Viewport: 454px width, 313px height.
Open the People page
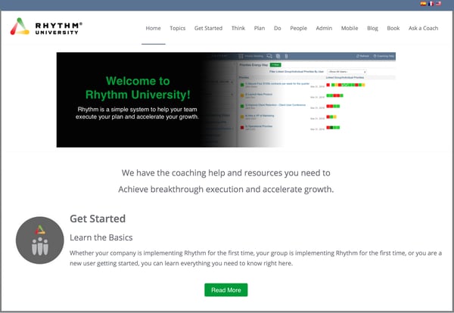[x=299, y=28]
